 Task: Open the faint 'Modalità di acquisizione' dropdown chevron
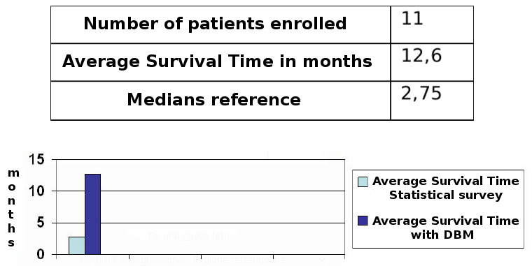[x=323, y=260]
